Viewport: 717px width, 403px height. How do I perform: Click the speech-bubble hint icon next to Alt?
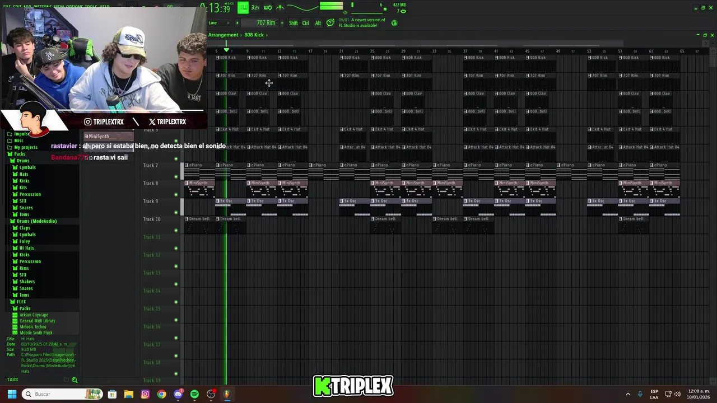pos(330,23)
